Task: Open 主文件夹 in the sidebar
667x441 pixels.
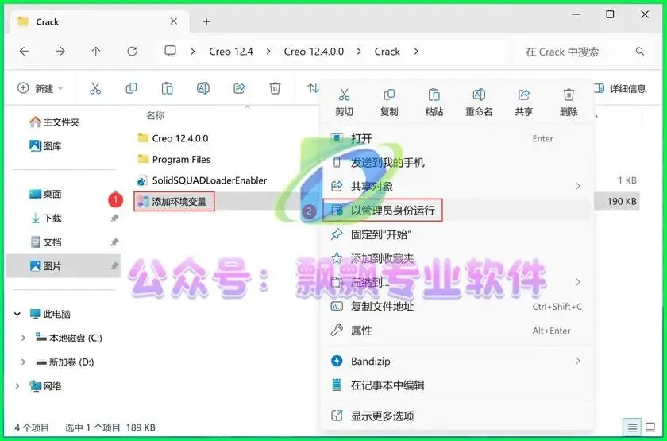Action: click(x=55, y=122)
